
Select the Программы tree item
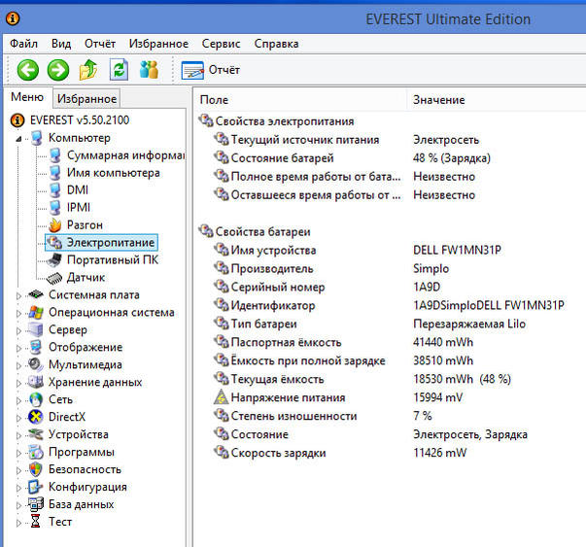[x=82, y=452]
